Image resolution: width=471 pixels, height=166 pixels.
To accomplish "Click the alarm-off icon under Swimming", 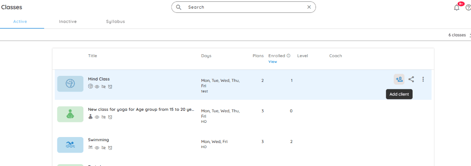I will pos(110,148).
